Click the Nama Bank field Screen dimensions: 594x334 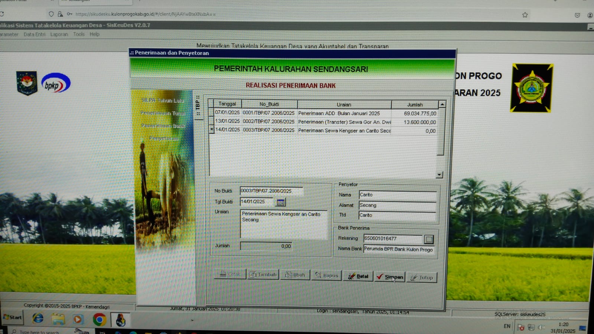point(398,249)
